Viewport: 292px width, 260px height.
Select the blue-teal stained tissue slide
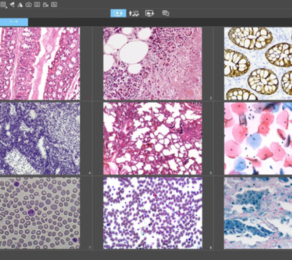tap(258, 213)
